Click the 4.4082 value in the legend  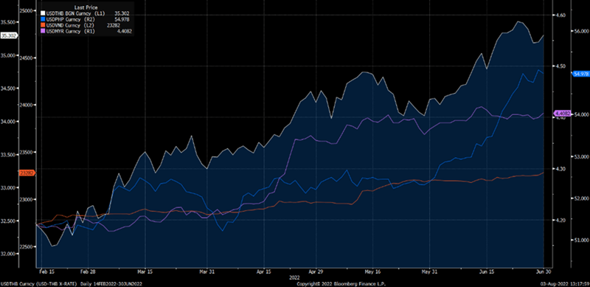[x=124, y=31]
